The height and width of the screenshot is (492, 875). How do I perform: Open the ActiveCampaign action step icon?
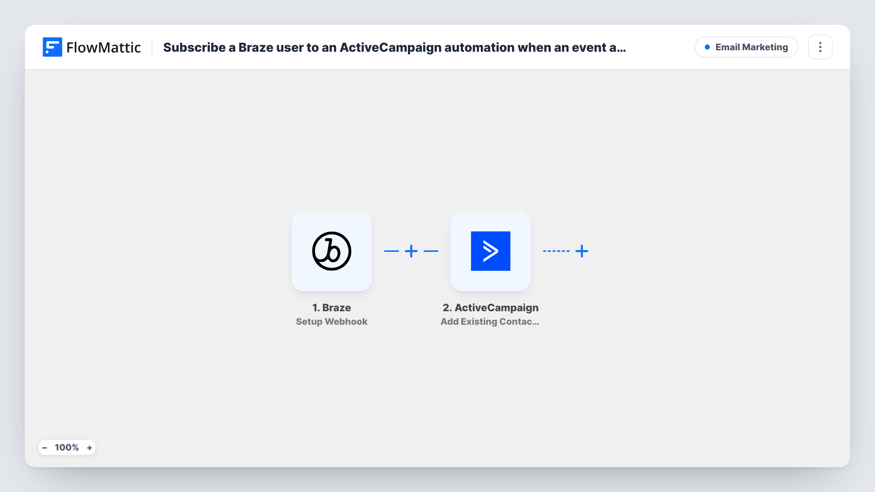coord(490,251)
